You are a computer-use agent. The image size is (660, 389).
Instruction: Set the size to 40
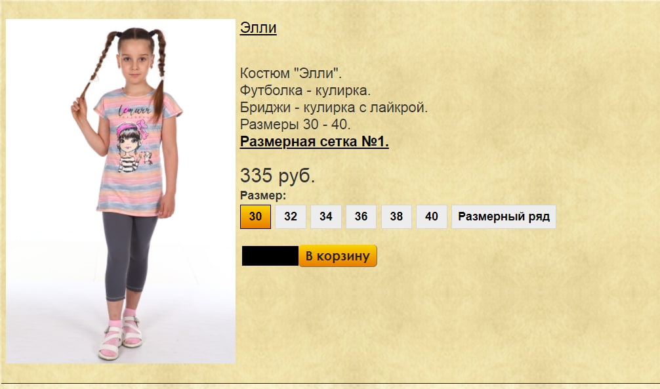(x=432, y=216)
